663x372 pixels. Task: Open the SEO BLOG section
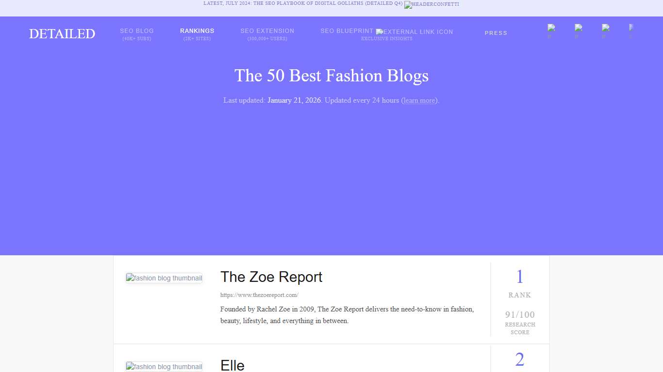(x=137, y=33)
